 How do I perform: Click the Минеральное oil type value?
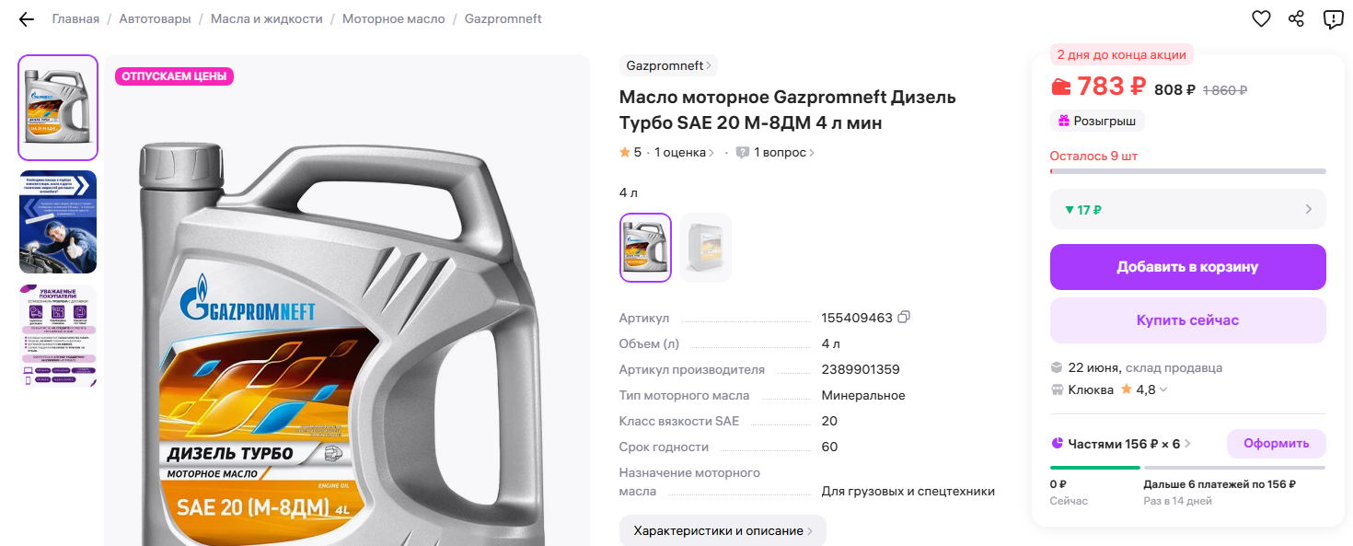863,396
